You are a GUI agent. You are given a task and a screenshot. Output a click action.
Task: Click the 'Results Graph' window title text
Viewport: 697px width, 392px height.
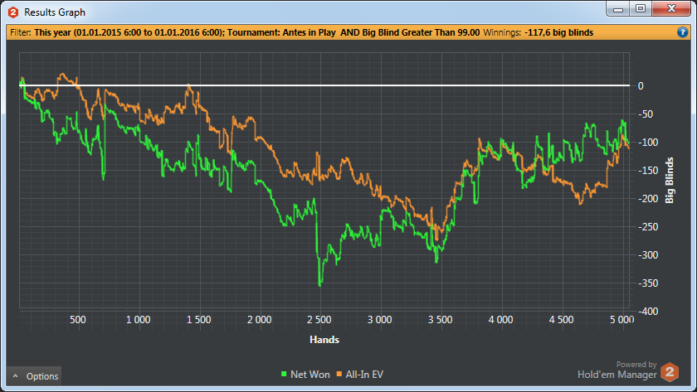pyautogui.click(x=55, y=12)
